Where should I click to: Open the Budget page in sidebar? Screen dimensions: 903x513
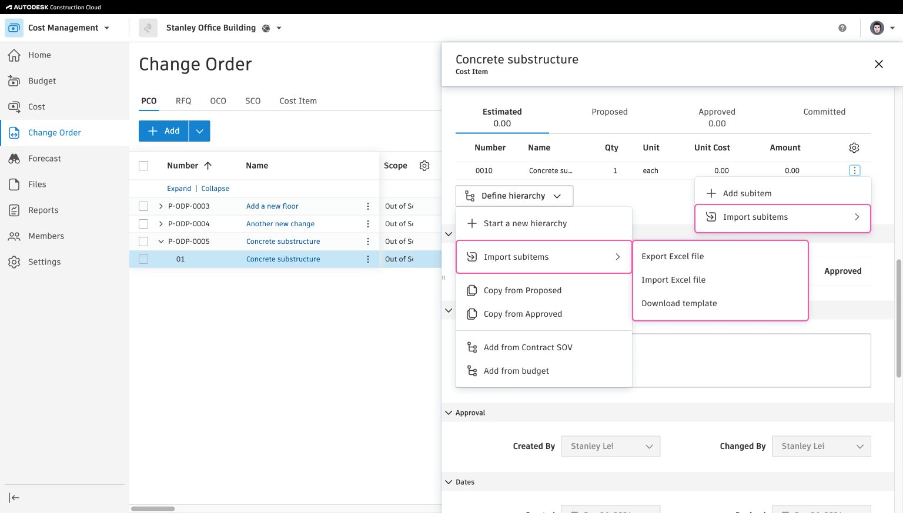[x=42, y=81]
